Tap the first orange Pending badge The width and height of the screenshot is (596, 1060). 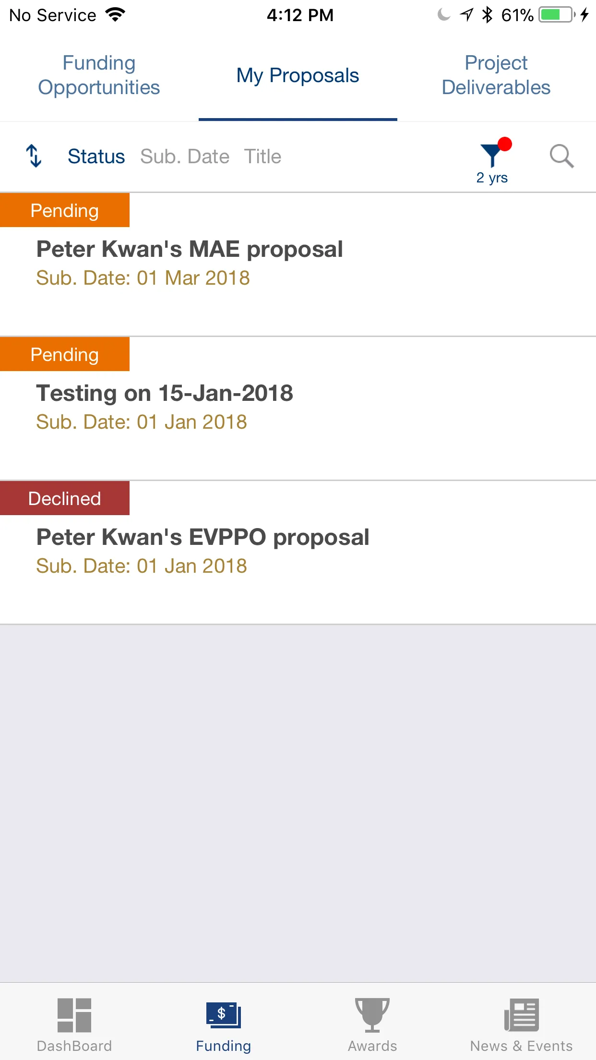65,210
